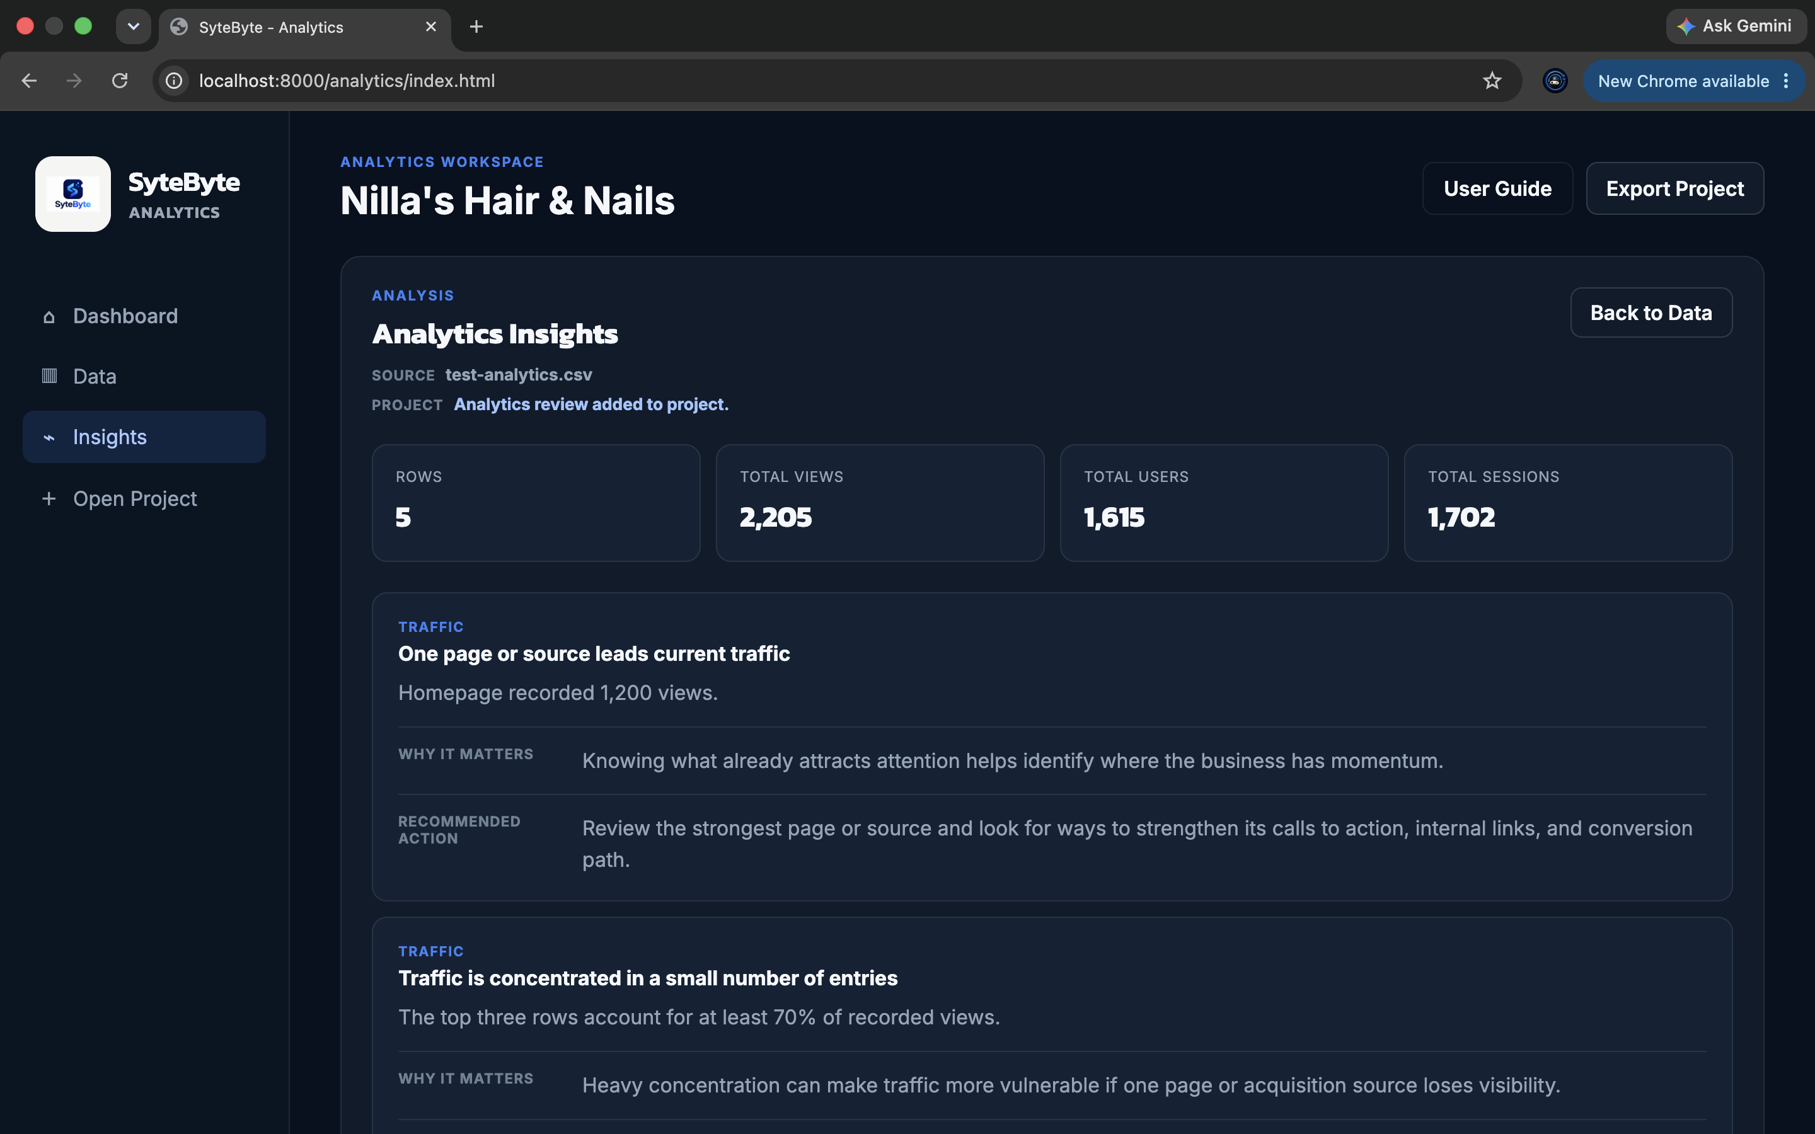Open the User Guide
Screen dimensions: 1815x1134
pyautogui.click(x=1497, y=188)
